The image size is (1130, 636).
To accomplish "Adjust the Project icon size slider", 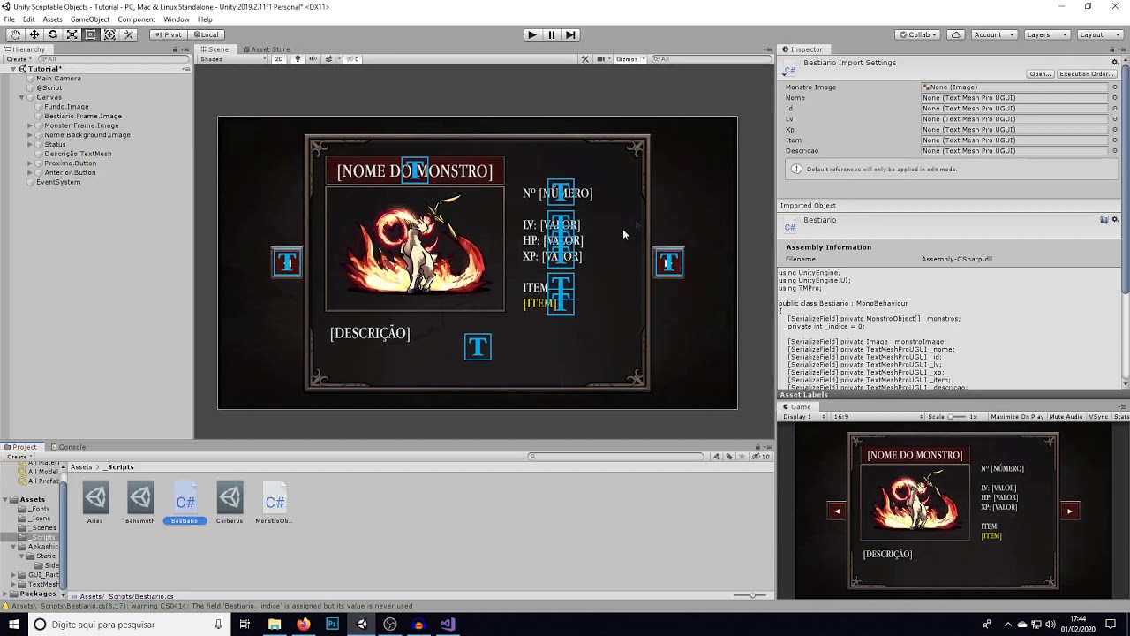I will click(750, 595).
